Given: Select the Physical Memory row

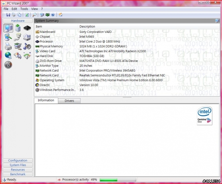Looking at the screenshot, I should (x=127, y=46).
